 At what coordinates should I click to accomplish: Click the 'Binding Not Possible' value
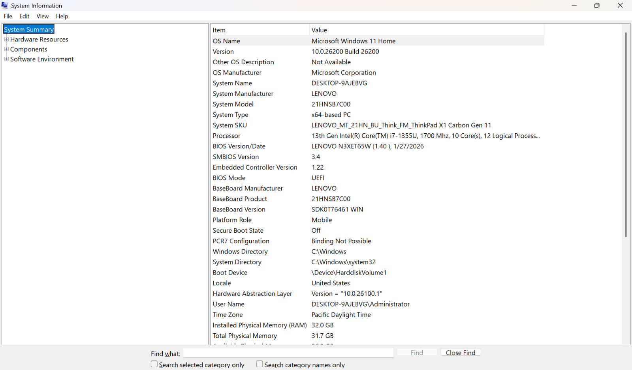[x=341, y=241]
